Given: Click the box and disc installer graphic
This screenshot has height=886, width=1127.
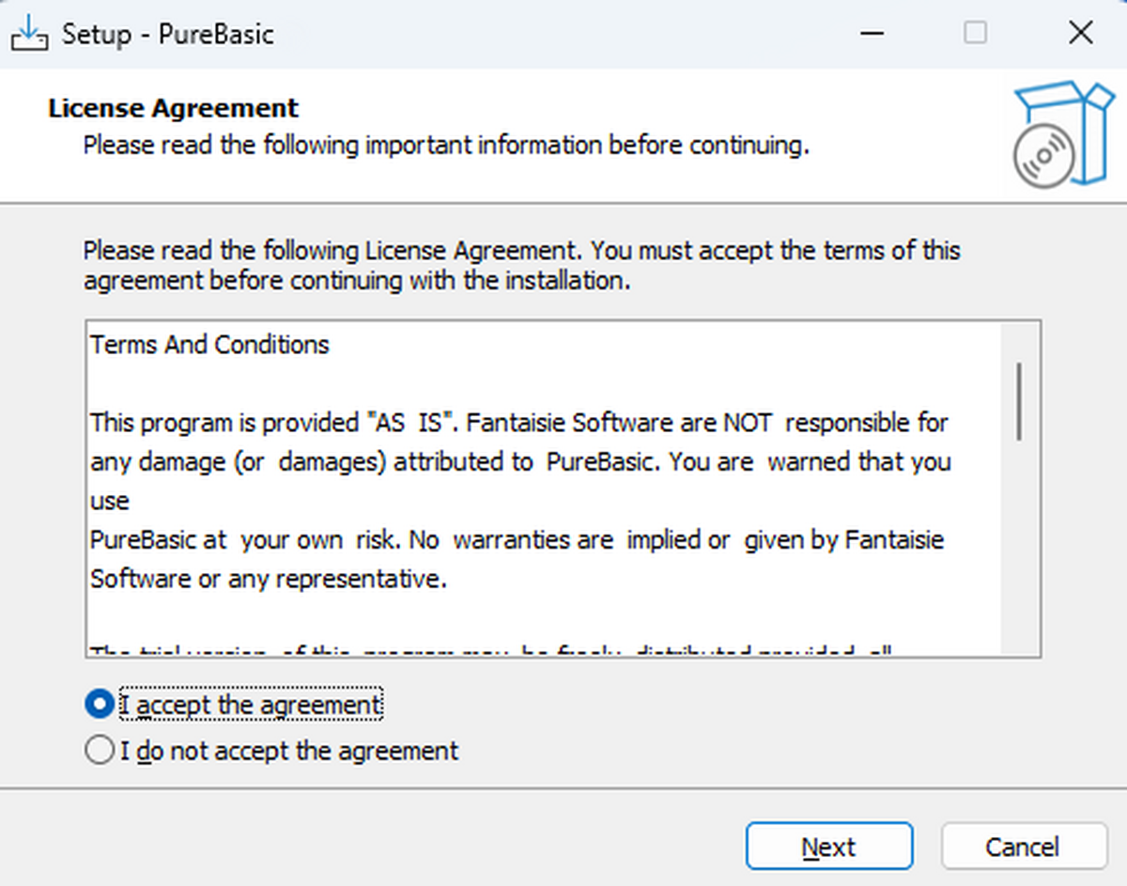Looking at the screenshot, I should click(1063, 133).
